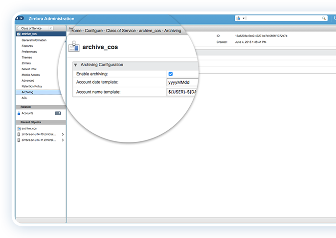Click the search object type icon

point(238,19)
